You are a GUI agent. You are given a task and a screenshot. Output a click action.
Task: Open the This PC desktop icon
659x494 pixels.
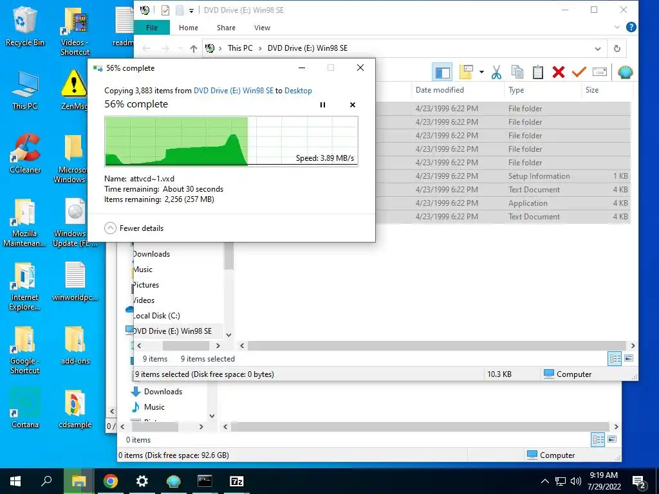click(x=24, y=90)
